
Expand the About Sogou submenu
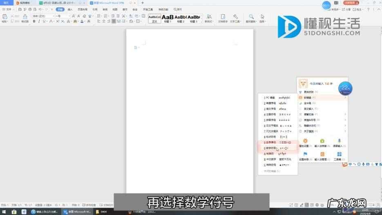pyautogui.click(x=345, y=131)
